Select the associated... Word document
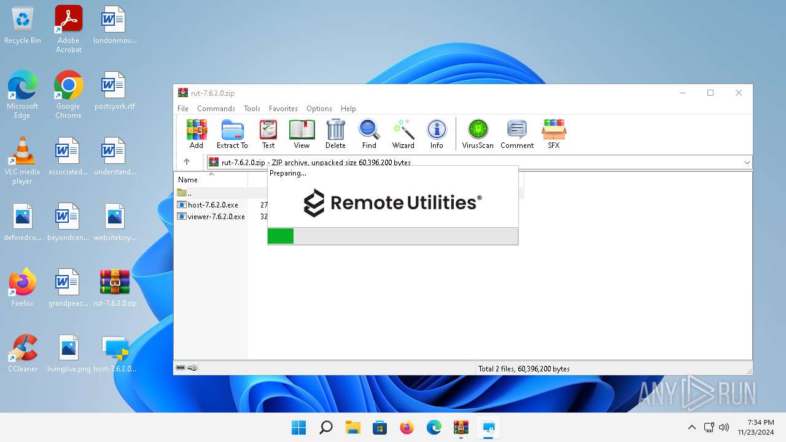This screenshot has height=442, width=786. tap(69, 157)
